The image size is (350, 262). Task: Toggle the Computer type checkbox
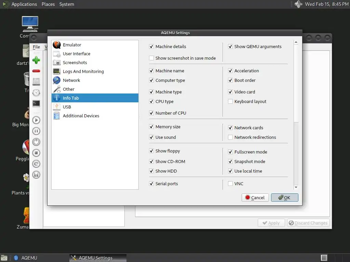(x=151, y=81)
